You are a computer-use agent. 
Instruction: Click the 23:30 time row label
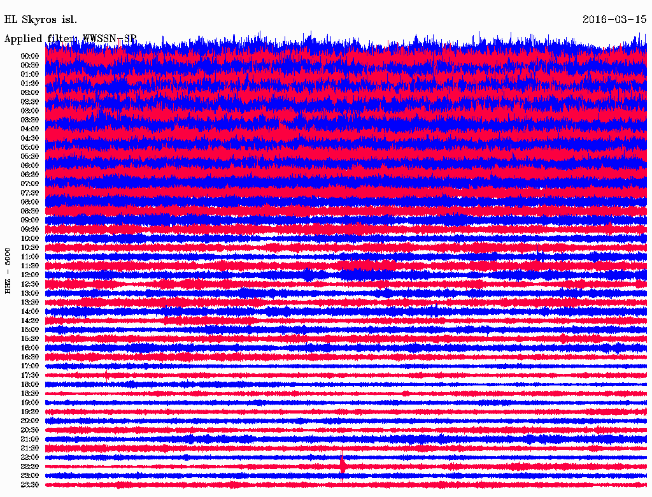point(30,485)
